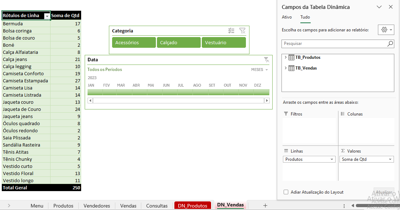Select the Calçado slicer button
400x210 pixels.
(179, 42)
